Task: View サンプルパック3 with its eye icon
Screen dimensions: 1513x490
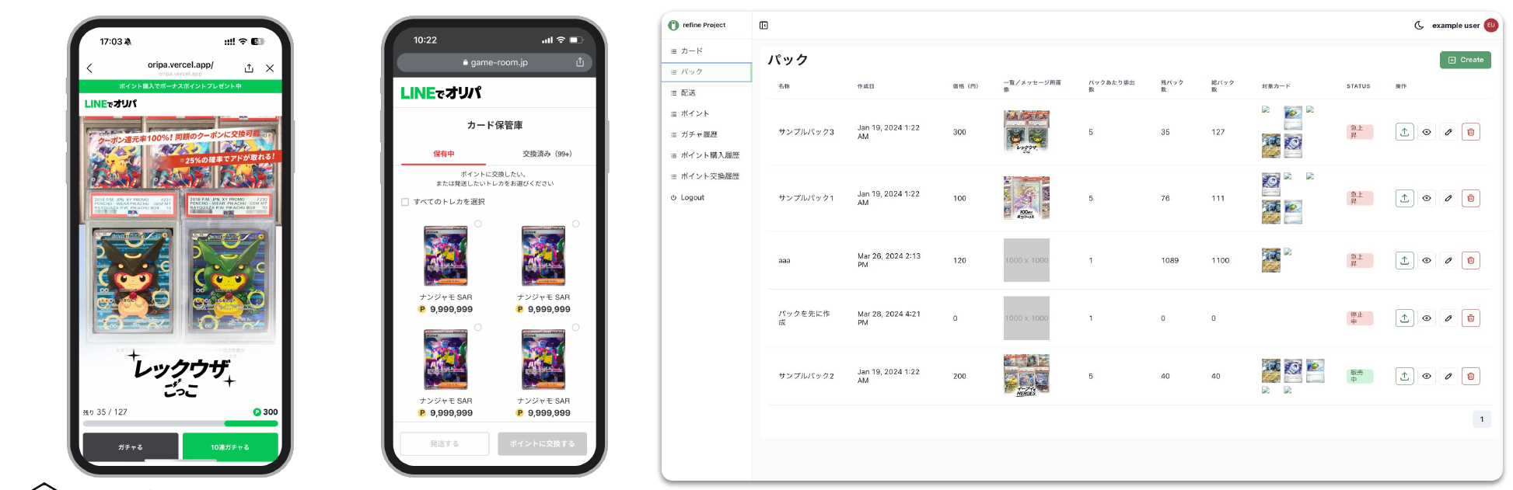Action: point(1427,132)
